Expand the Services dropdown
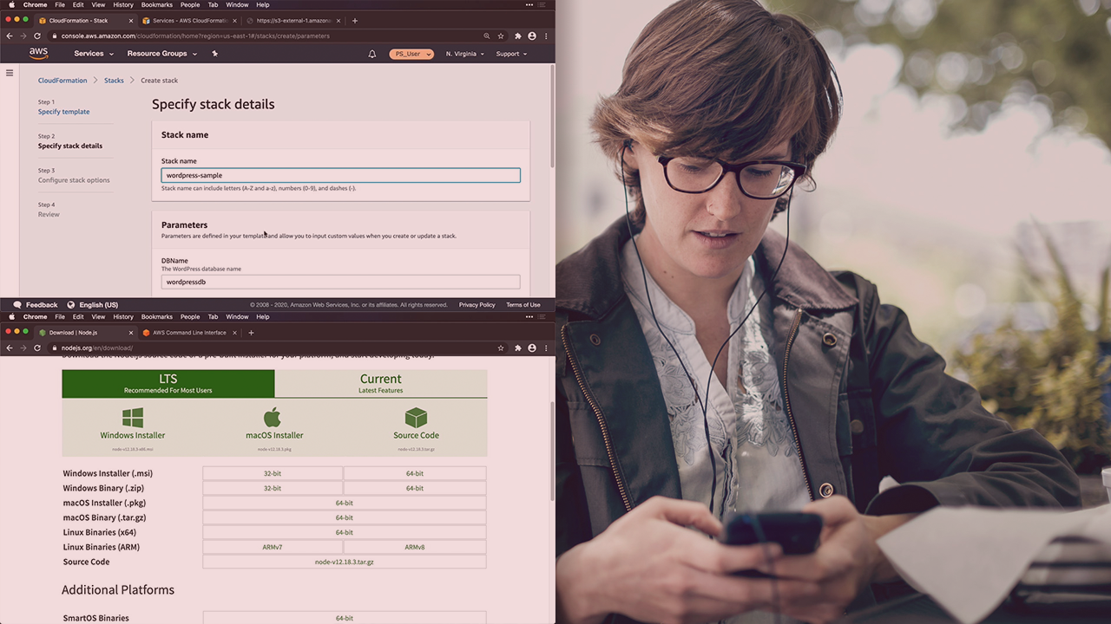Screen dimensions: 1111x624 (94, 54)
